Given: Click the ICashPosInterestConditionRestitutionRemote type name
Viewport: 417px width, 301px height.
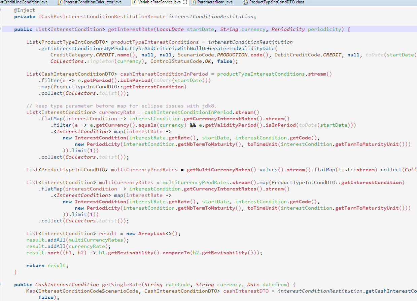Looking at the screenshot, I should tap(102, 16).
